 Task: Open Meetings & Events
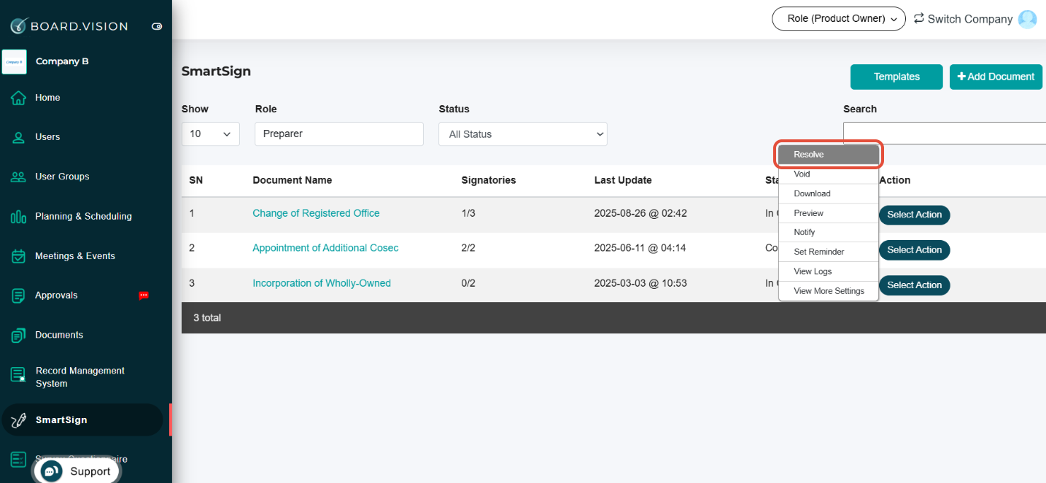pos(75,256)
